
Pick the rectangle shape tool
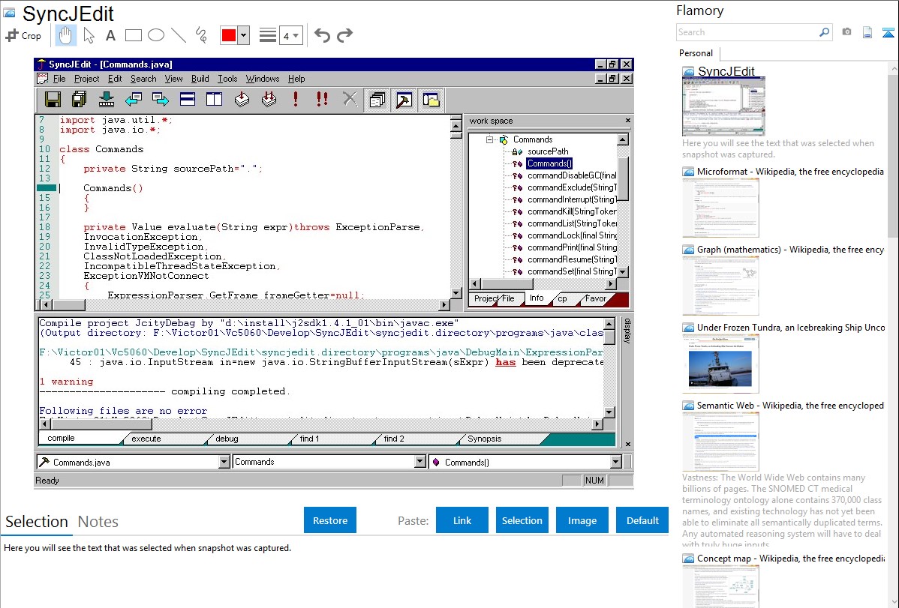coord(134,35)
